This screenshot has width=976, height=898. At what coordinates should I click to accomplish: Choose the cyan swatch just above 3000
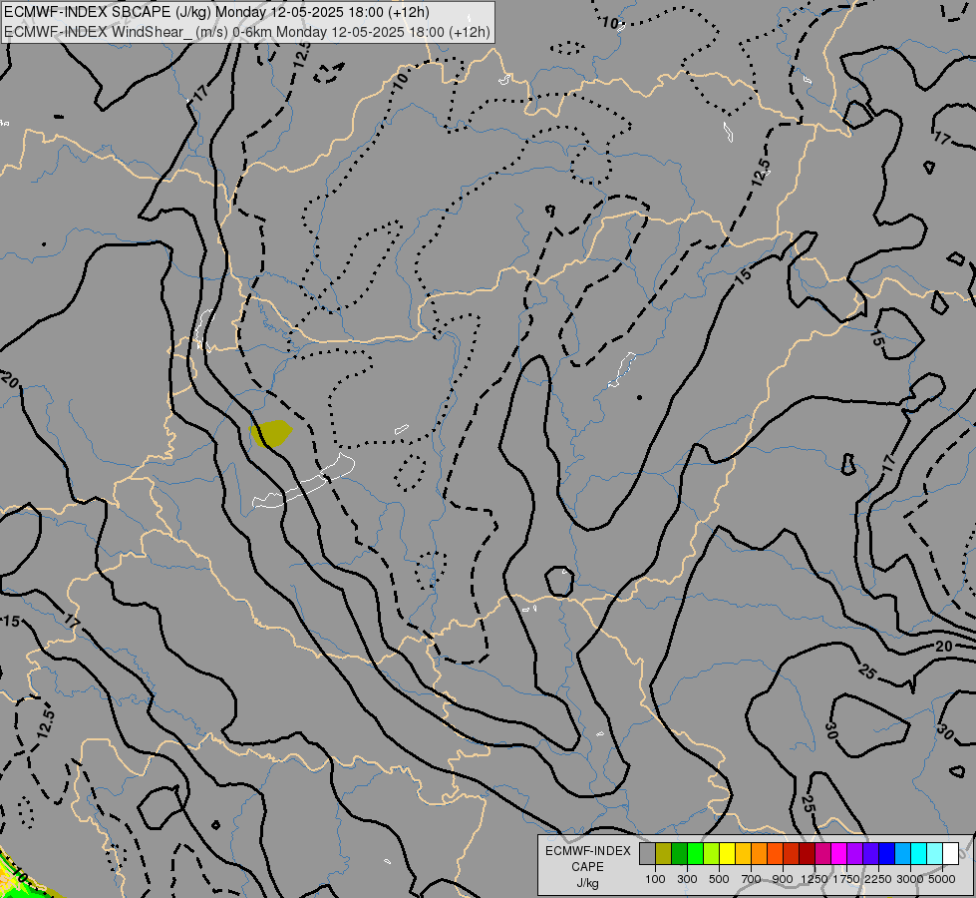(919, 853)
